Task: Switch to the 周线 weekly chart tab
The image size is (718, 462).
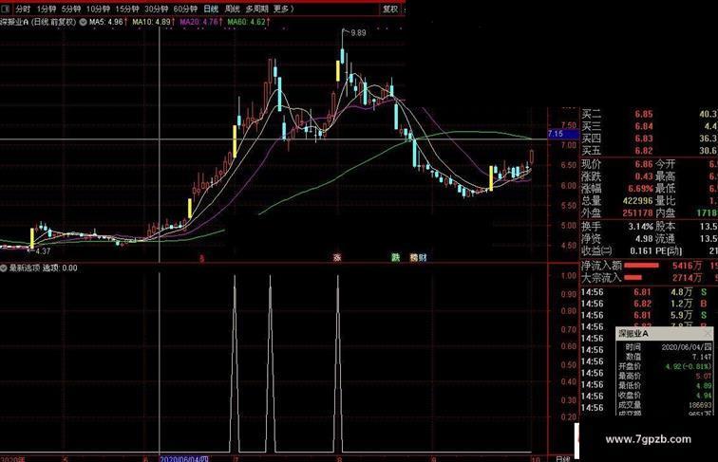Action: [232, 9]
